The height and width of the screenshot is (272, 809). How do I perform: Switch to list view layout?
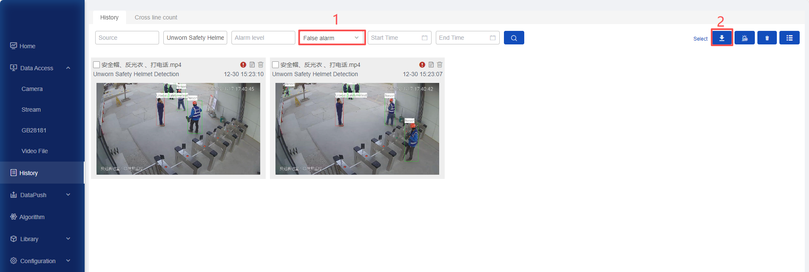point(789,38)
